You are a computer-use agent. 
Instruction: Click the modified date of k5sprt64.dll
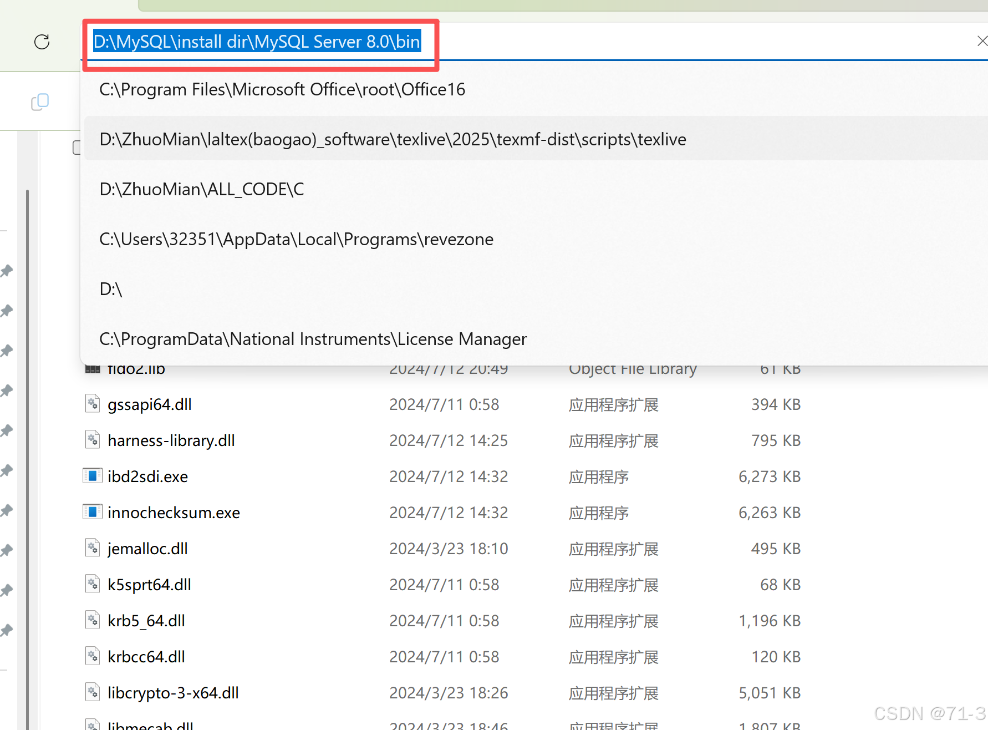pyautogui.click(x=444, y=585)
